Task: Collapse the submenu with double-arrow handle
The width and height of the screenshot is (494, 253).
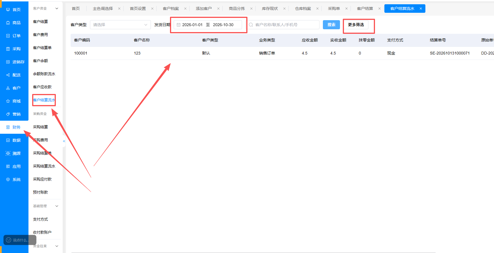Action: (64, 141)
